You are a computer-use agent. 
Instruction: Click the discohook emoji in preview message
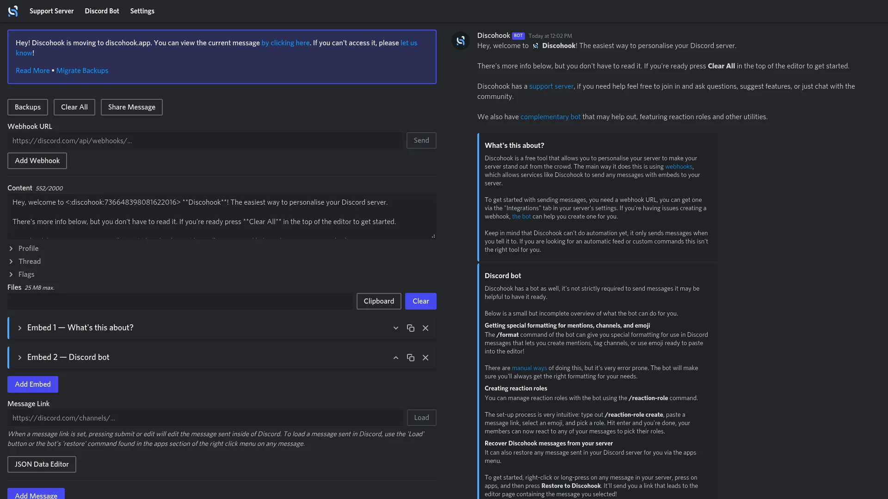[x=536, y=46]
